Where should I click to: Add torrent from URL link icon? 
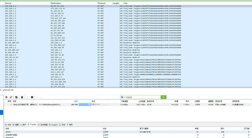tap(11, 97)
